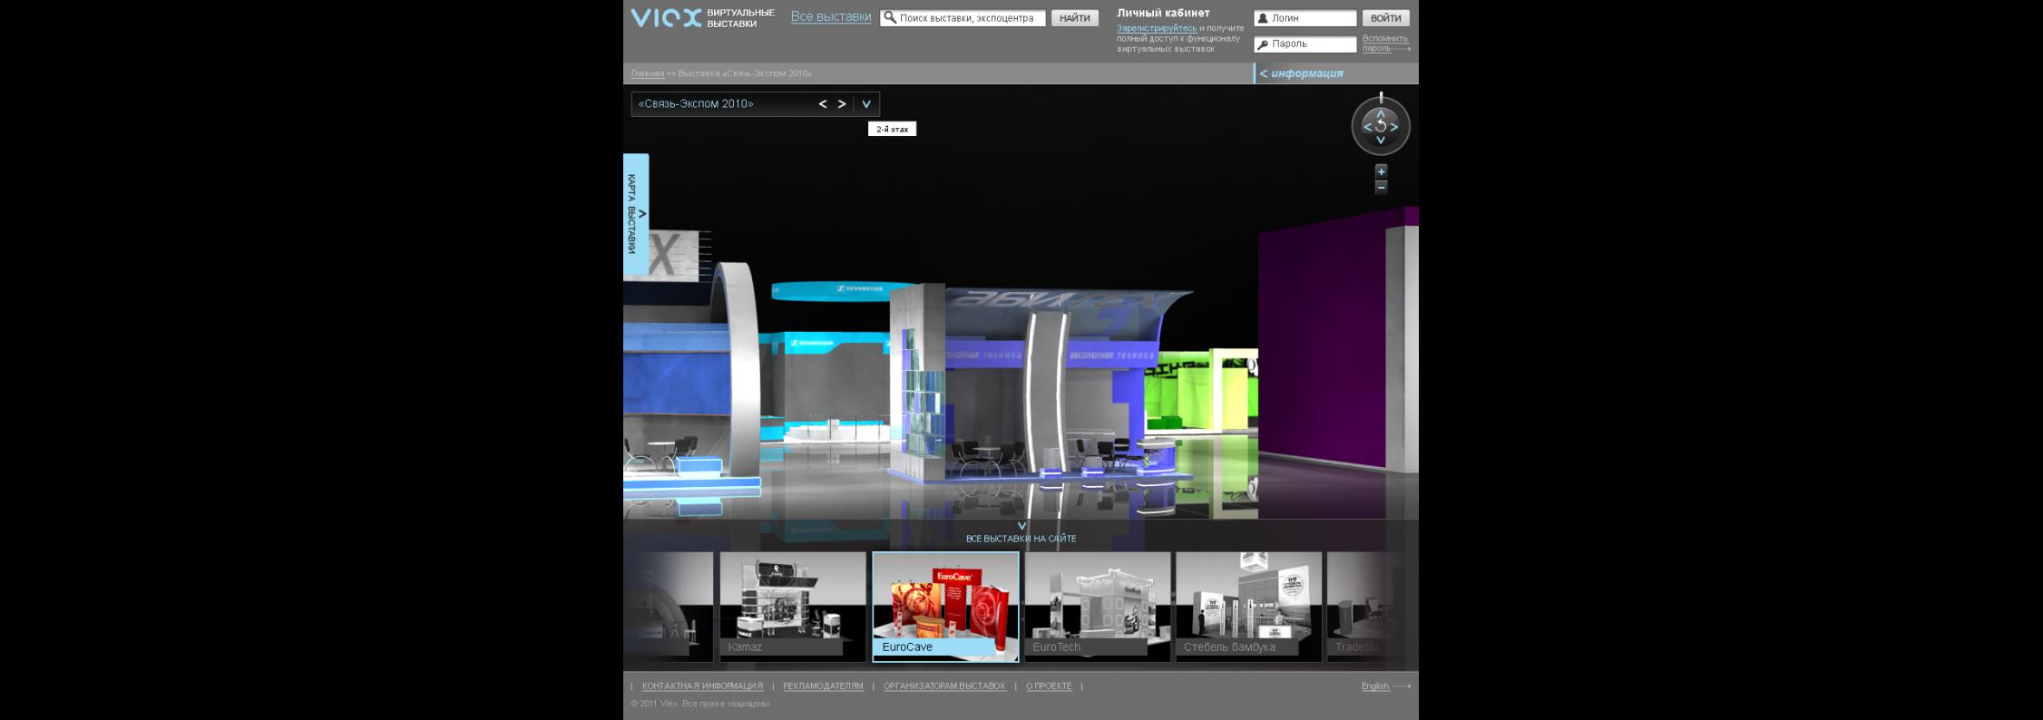Open the Все выставки menu link

[830, 17]
